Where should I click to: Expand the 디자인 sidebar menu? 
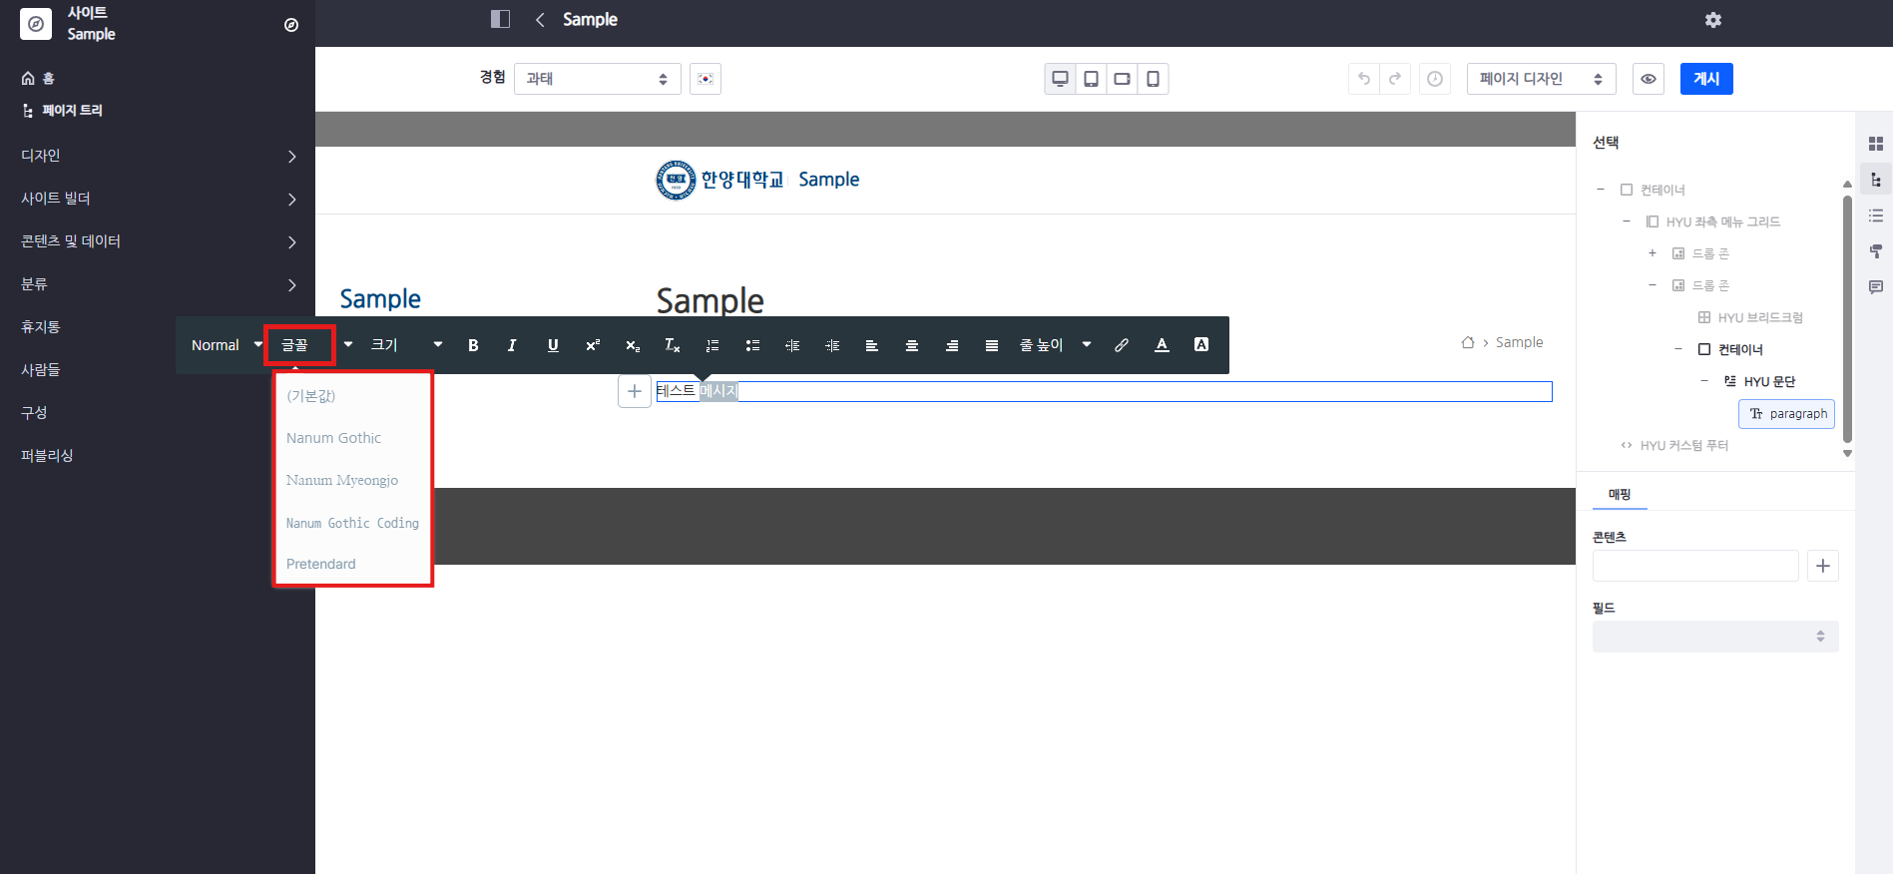158,156
